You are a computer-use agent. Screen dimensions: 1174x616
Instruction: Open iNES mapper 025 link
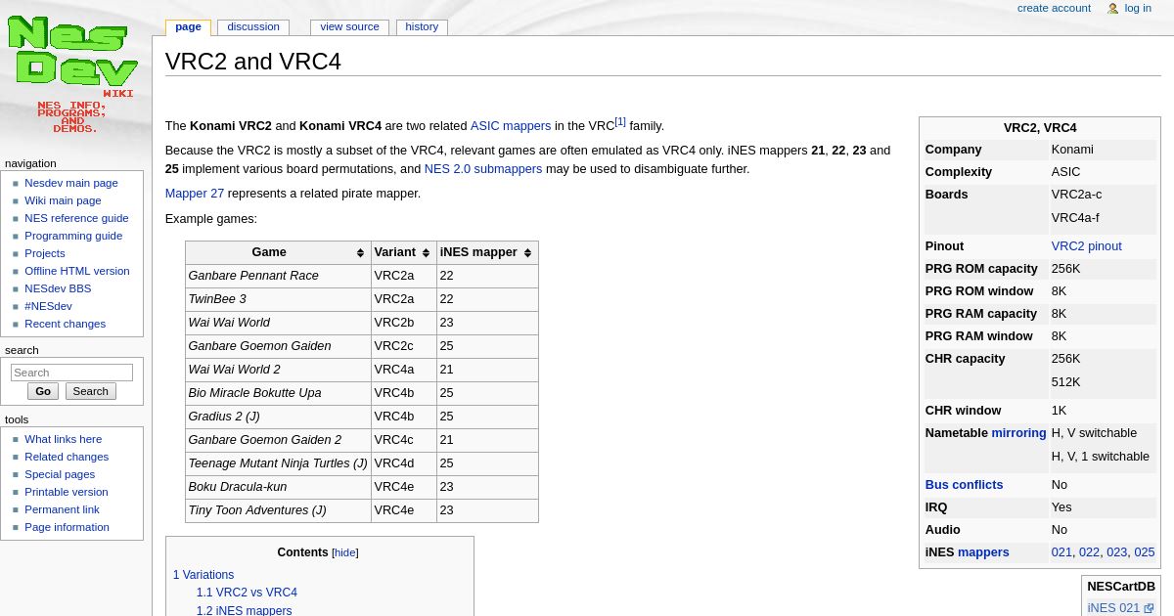coord(1145,552)
